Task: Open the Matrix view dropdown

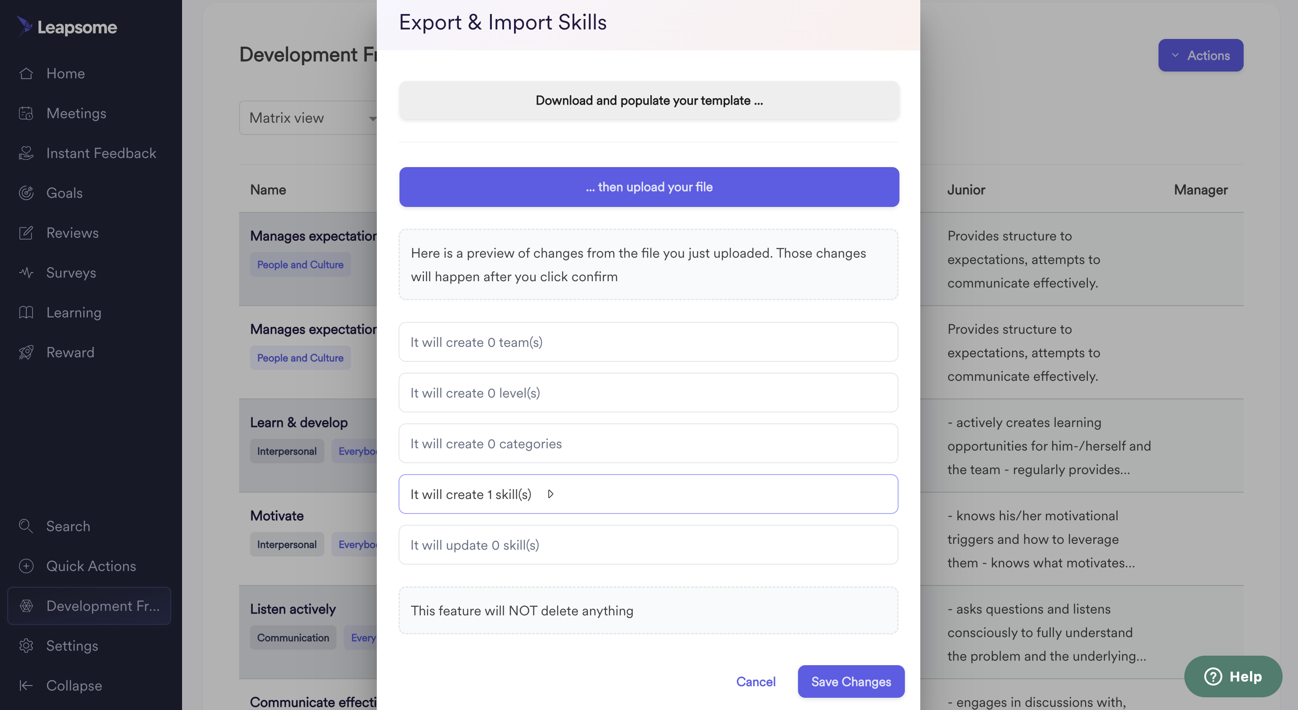Action: pos(310,117)
